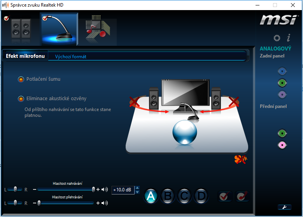The width and height of the screenshot is (303, 217).
Task: Increase recording gain with the up arrow
Action: (x=137, y=187)
